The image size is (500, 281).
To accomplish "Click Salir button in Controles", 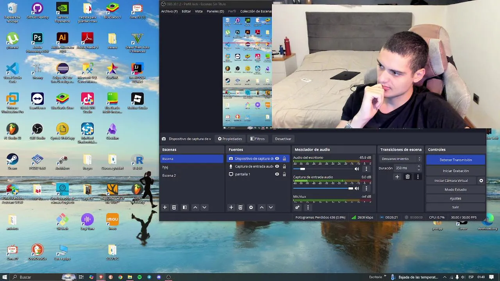I will pyautogui.click(x=455, y=207).
